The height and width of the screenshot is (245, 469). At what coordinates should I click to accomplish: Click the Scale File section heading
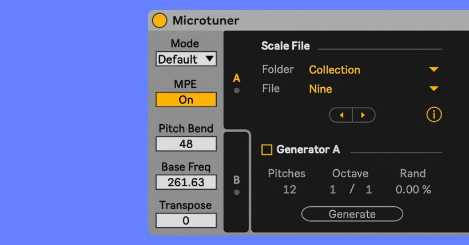click(x=285, y=46)
